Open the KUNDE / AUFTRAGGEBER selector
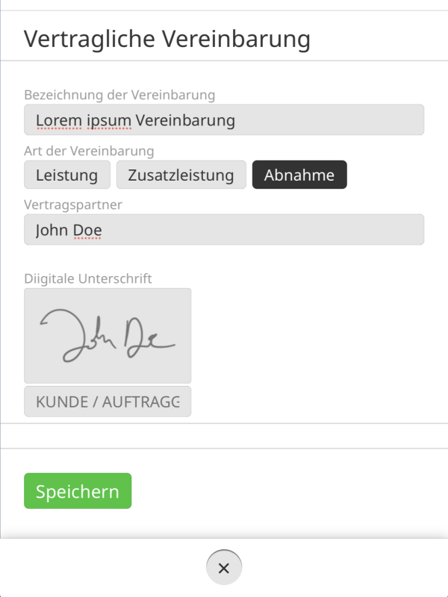 107,401
